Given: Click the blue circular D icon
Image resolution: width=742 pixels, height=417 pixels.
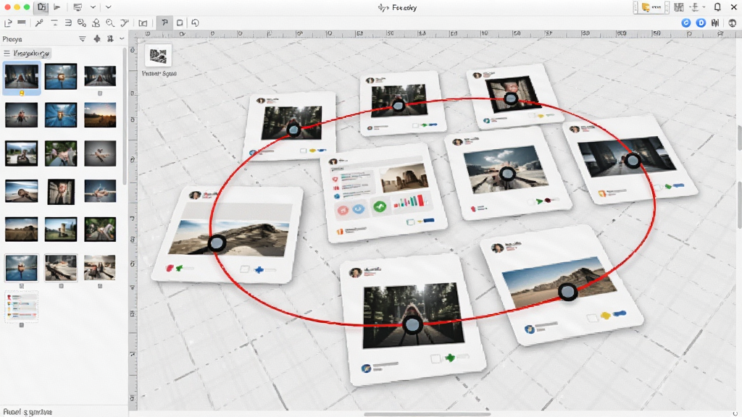Looking at the screenshot, I should click(x=701, y=22).
